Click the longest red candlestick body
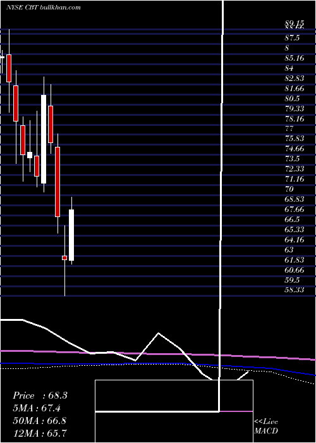316x443 pixels. click(58, 182)
